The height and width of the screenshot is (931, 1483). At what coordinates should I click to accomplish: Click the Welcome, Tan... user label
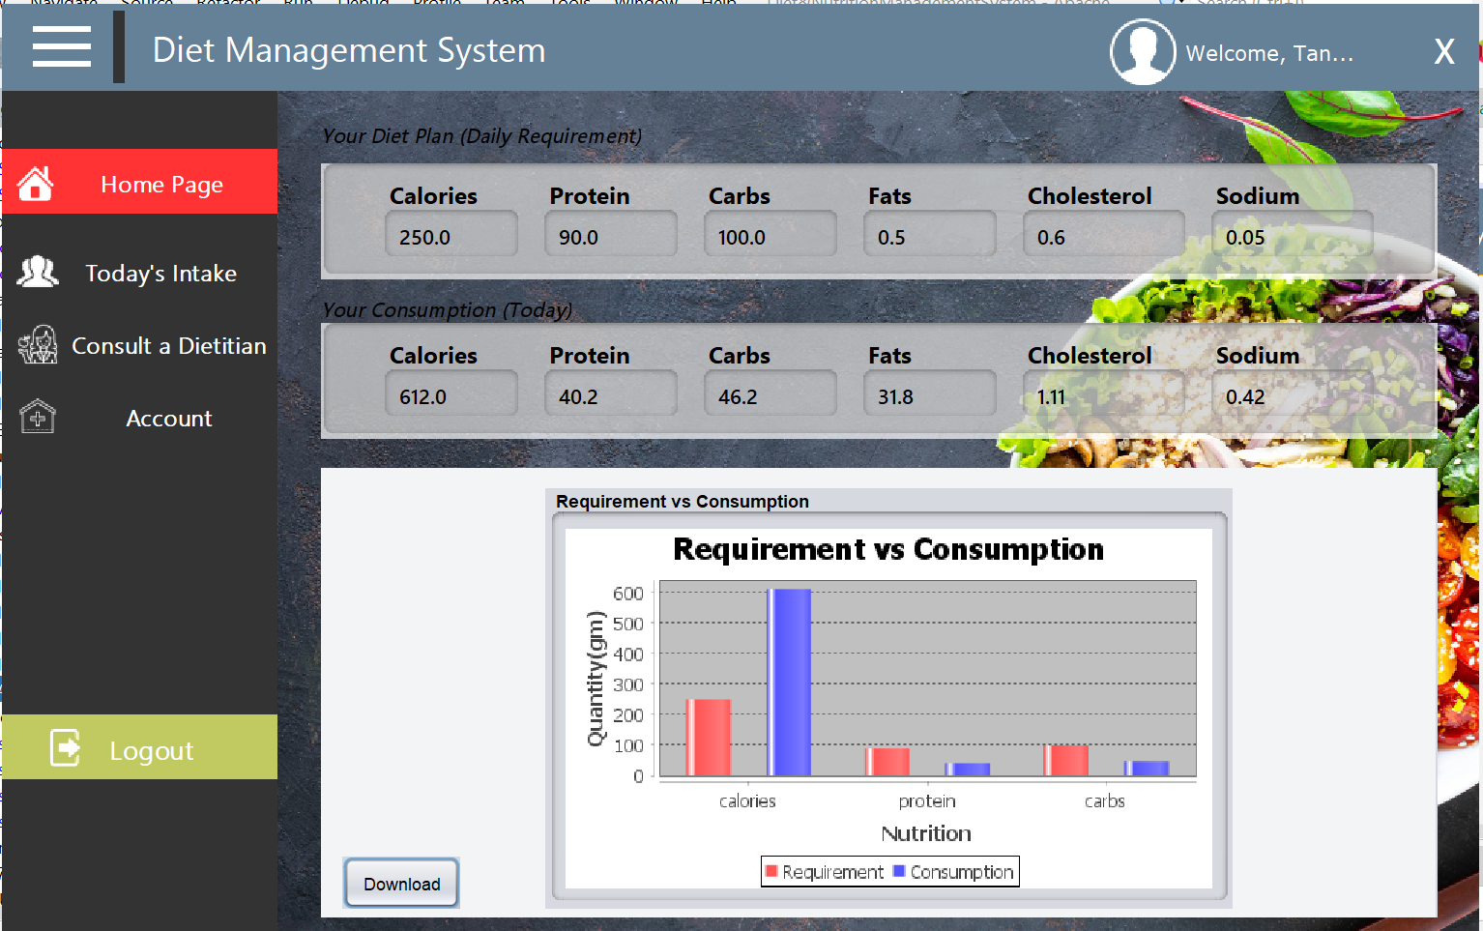click(x=1269, y=53)
